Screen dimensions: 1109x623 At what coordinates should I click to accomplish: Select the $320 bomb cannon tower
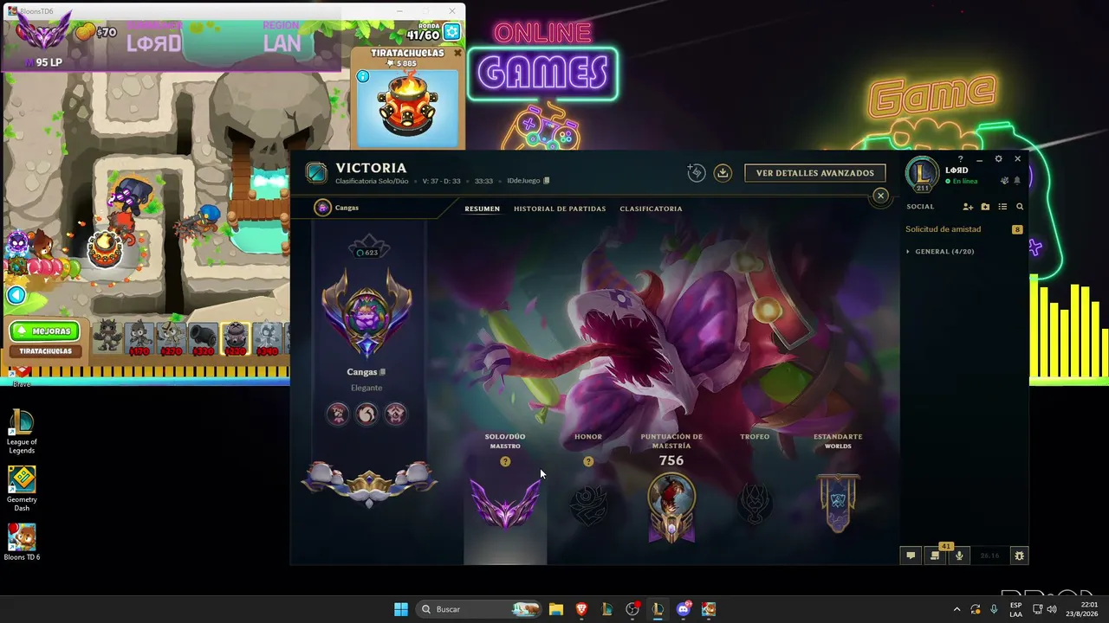[x=203, y=337]
